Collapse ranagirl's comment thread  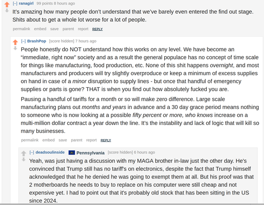15,3
